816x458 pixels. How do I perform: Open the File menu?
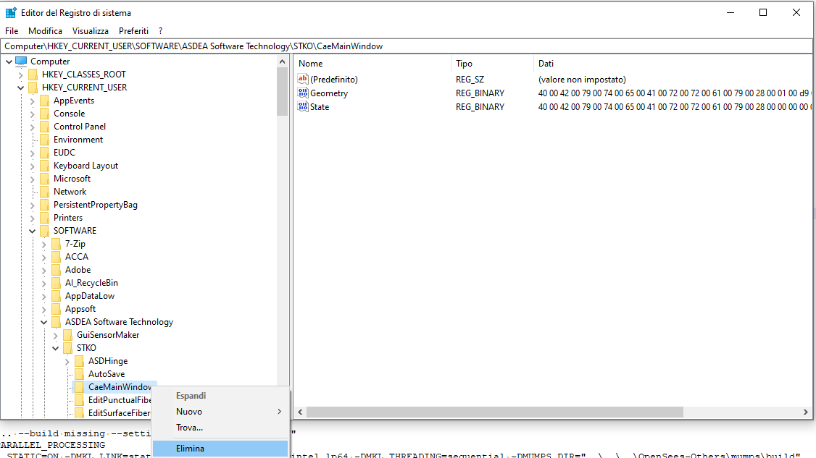12,30
